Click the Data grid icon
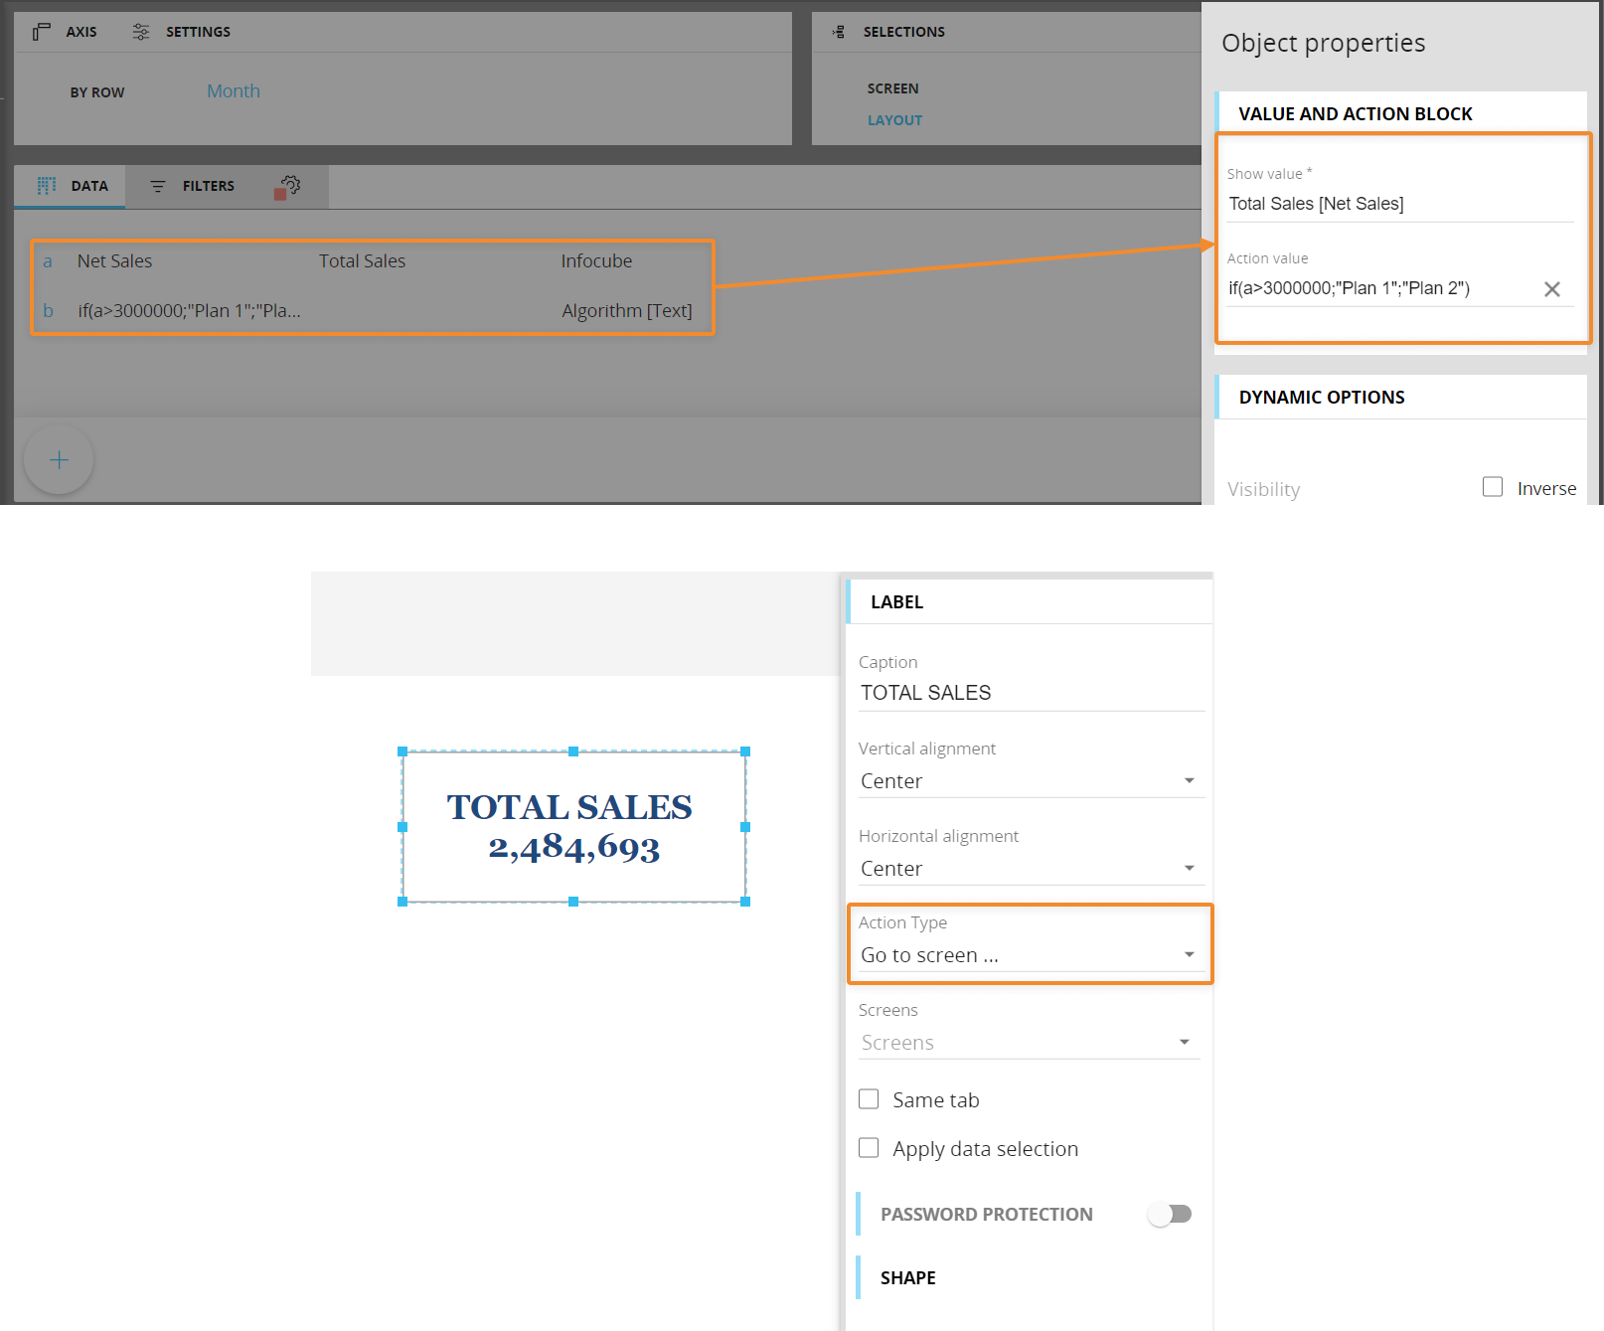The image size is (1604, 1331). tap(46, 186)
